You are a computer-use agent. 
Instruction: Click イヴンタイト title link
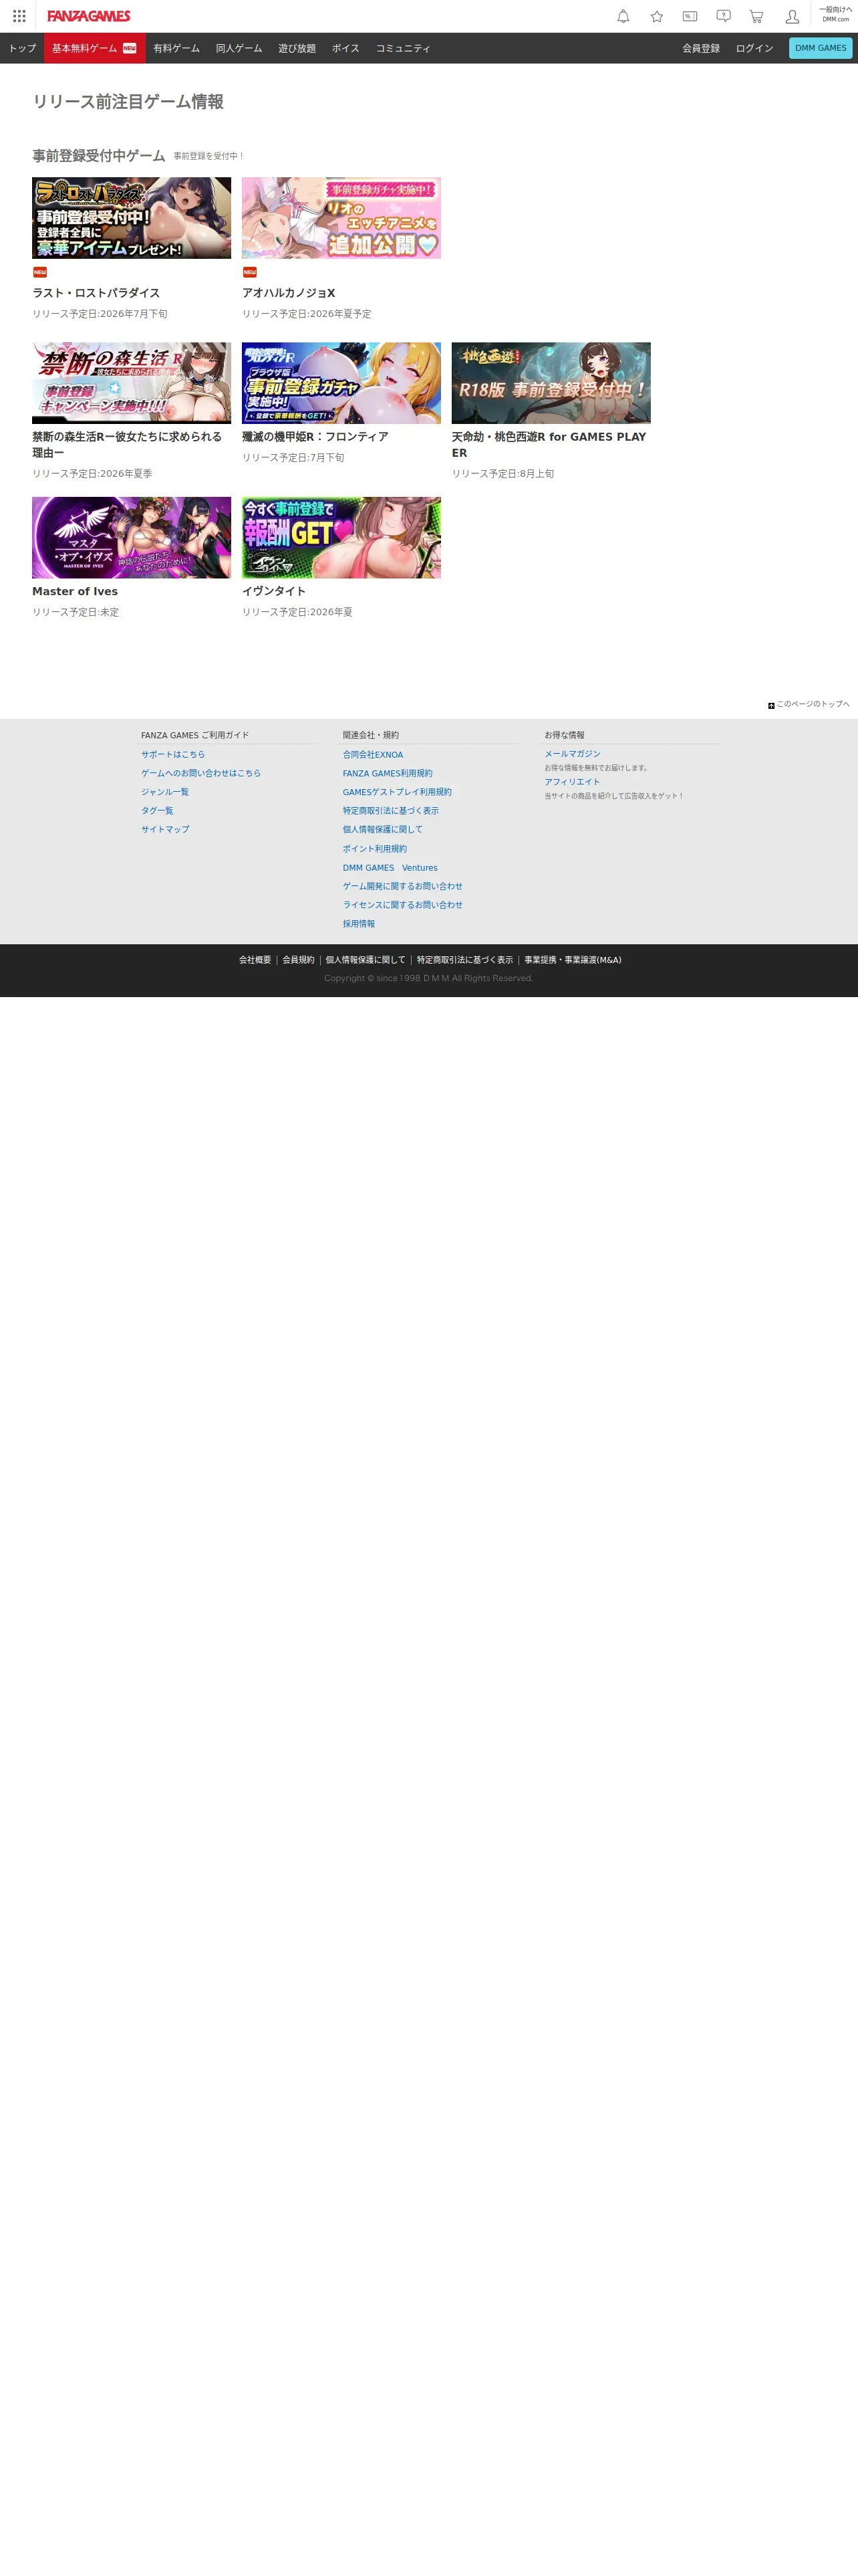[274, 591]
